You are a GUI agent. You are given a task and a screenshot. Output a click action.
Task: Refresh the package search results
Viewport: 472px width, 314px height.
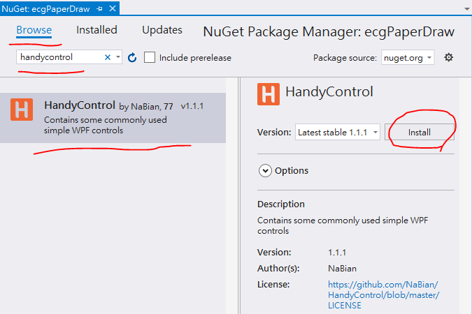tap(132, 57)
